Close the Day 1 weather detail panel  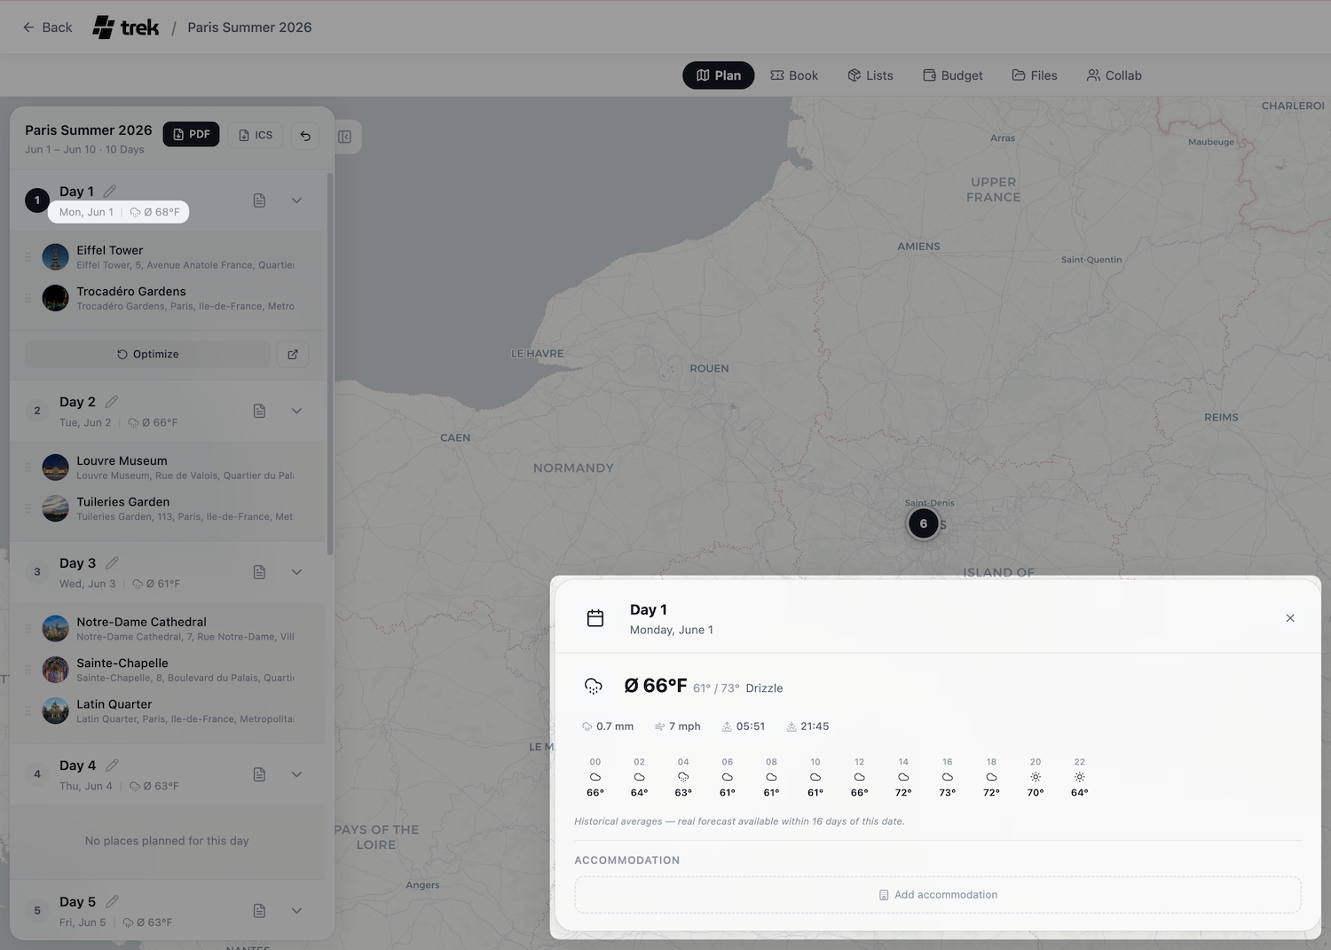coord(1290,618)
